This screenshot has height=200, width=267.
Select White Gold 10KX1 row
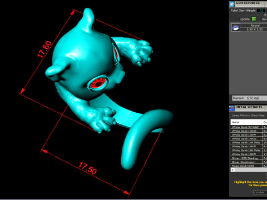tap(249, 131)
